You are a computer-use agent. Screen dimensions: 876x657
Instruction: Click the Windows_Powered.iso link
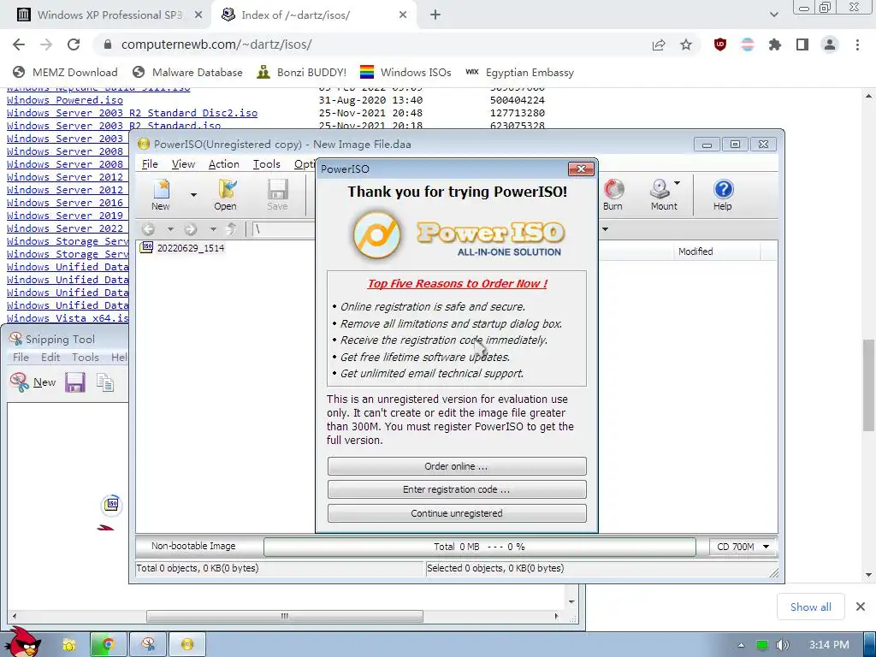[x=65, y=100]
